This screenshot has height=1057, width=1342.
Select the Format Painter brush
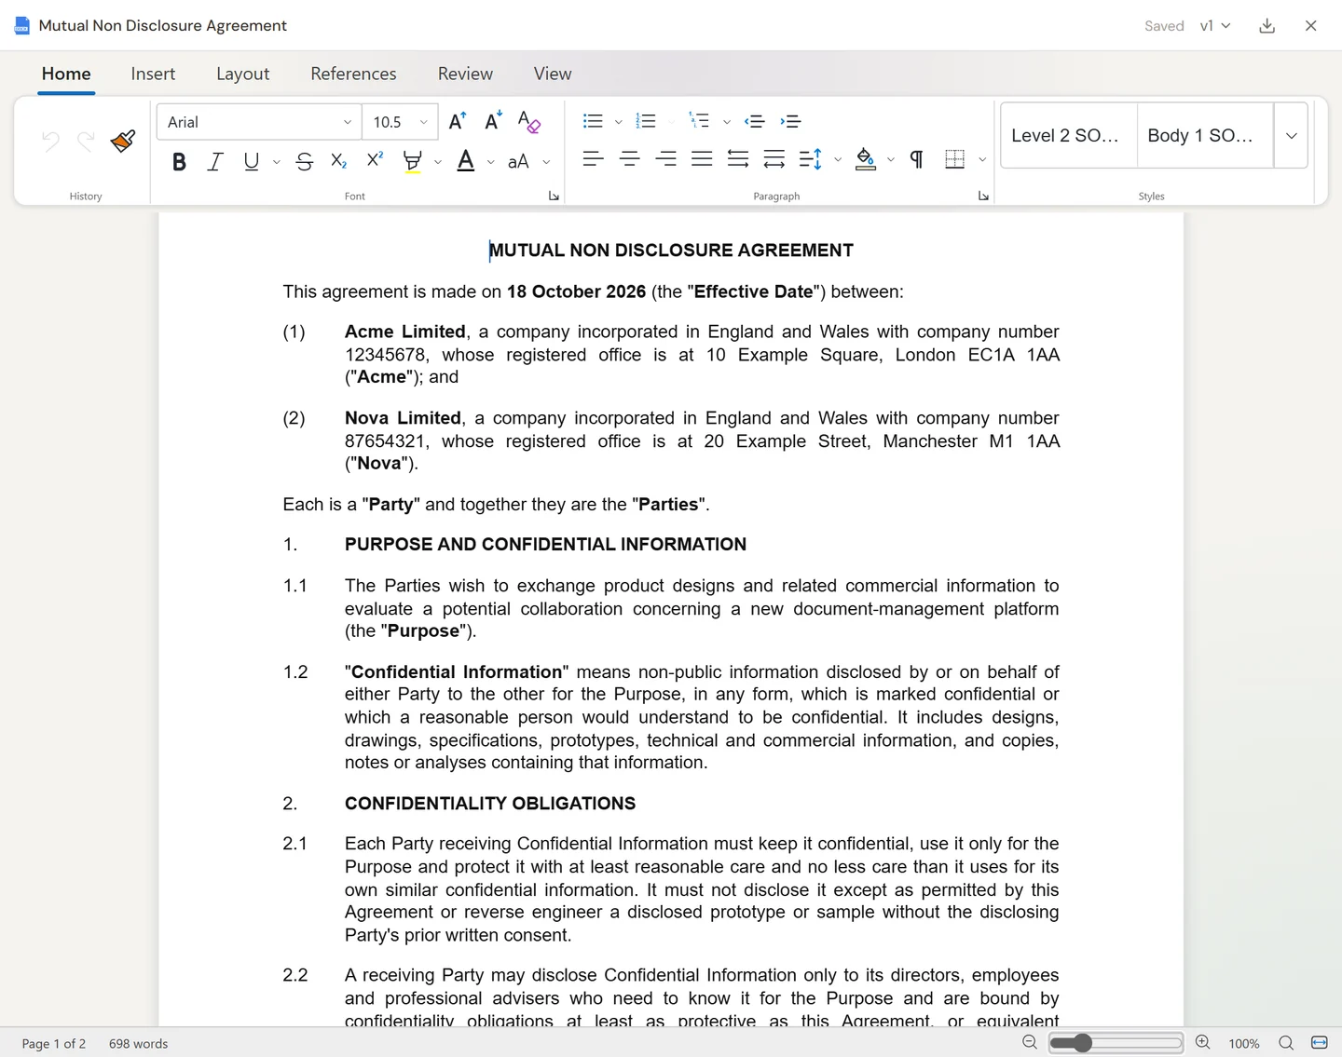[123, 141]
